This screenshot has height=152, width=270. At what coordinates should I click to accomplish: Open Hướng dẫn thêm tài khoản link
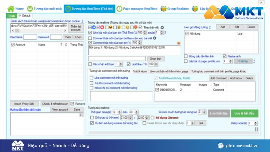pyautogui.click(x=25, y=110)
